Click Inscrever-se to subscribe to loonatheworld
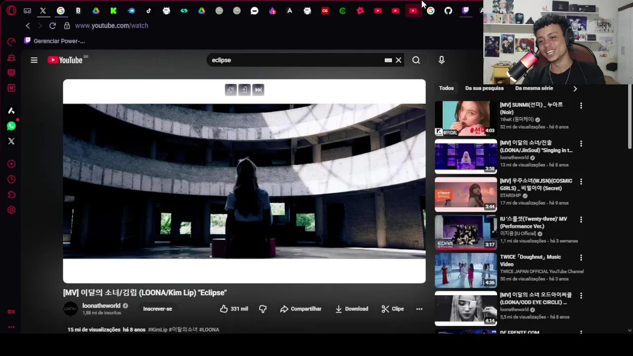The width and height of the screenshot is (633, 356). click(x=157, y=309)
